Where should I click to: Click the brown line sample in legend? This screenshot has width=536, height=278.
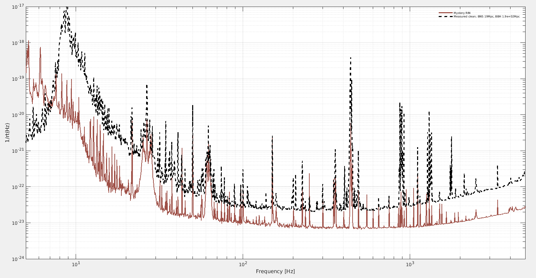[445, 13]
